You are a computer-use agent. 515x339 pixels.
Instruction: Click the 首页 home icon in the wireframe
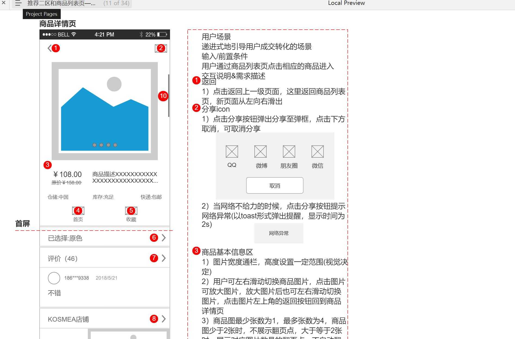[x=78, y=211]
